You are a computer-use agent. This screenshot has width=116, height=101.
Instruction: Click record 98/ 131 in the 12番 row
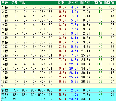coord(46,56)
